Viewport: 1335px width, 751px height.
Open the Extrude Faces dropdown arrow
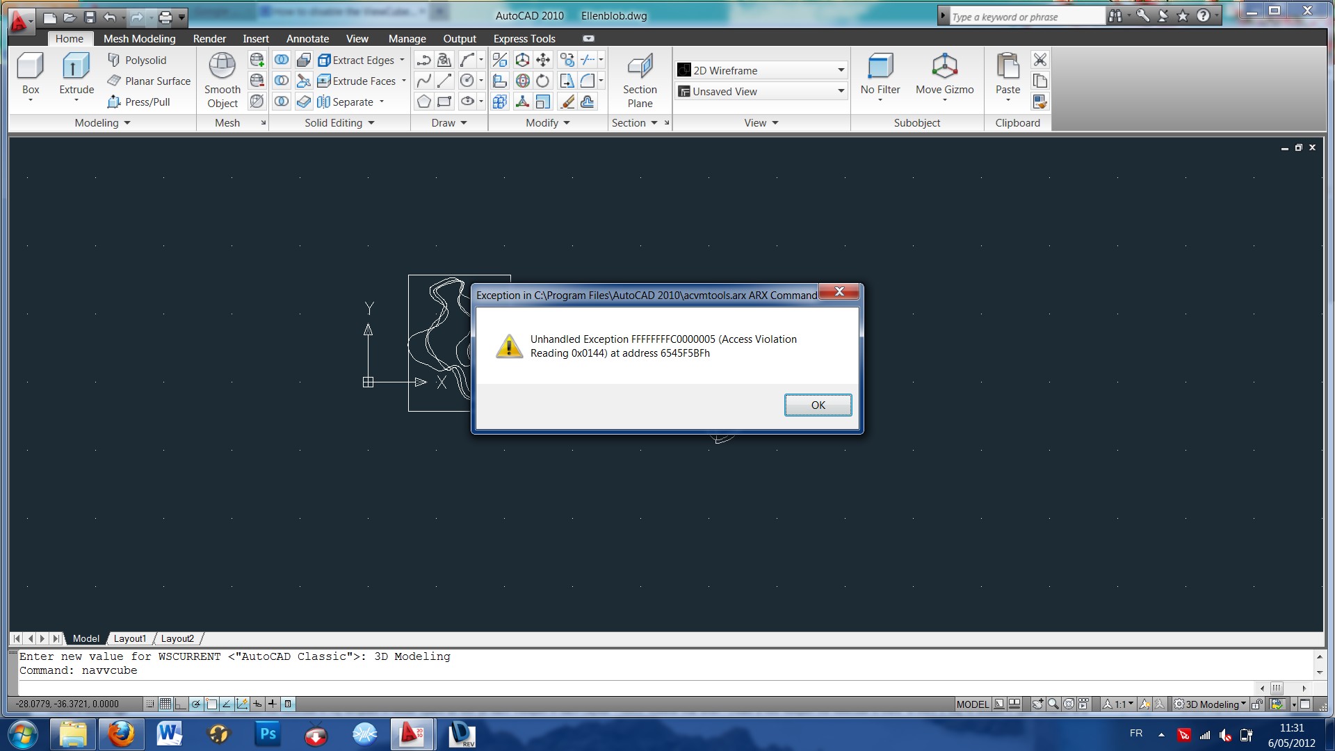click(x=403, y=81)
